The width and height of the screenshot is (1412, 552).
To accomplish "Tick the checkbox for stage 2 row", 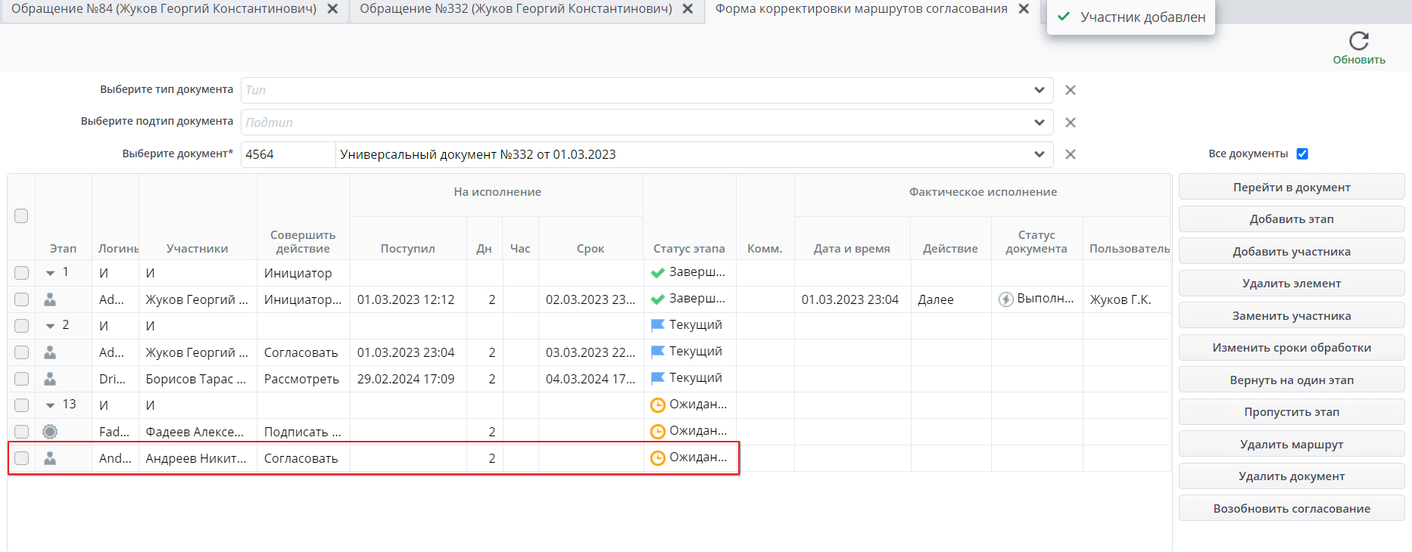I will (21, 326).
